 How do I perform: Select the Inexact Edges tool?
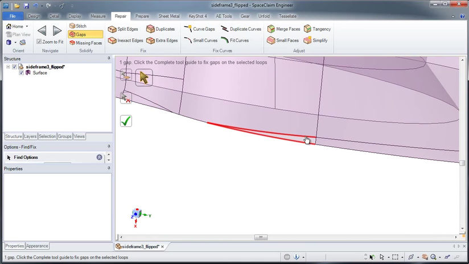125,40
